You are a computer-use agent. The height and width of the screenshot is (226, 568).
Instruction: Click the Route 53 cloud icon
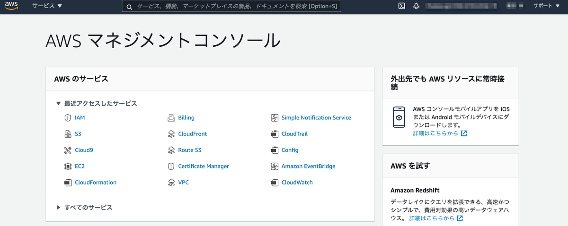click(x=171, y=150)
